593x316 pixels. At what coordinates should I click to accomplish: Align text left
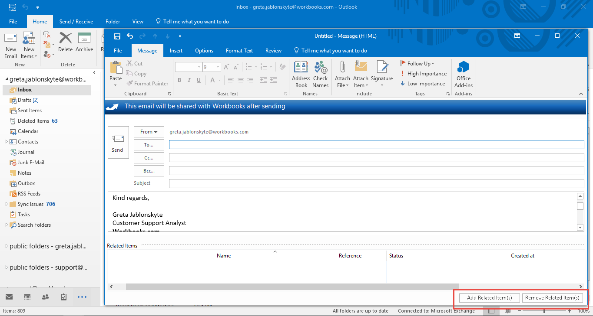(231, 80)
